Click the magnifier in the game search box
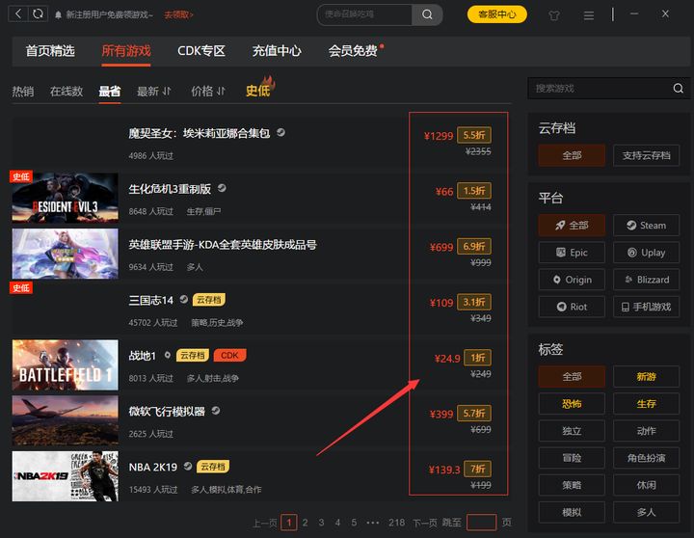694x538 pixels. [678, 88]
